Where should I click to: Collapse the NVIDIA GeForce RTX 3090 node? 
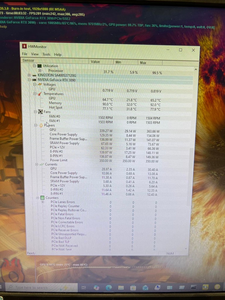tap(29, 80)
